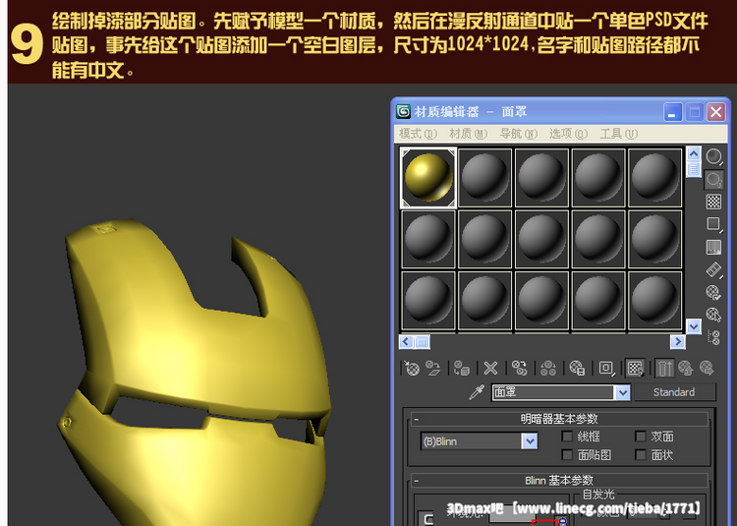Click the horizontal scrollbar thumb of sample slots
Viewport: 737px width, 526px height.
[423, 342]
